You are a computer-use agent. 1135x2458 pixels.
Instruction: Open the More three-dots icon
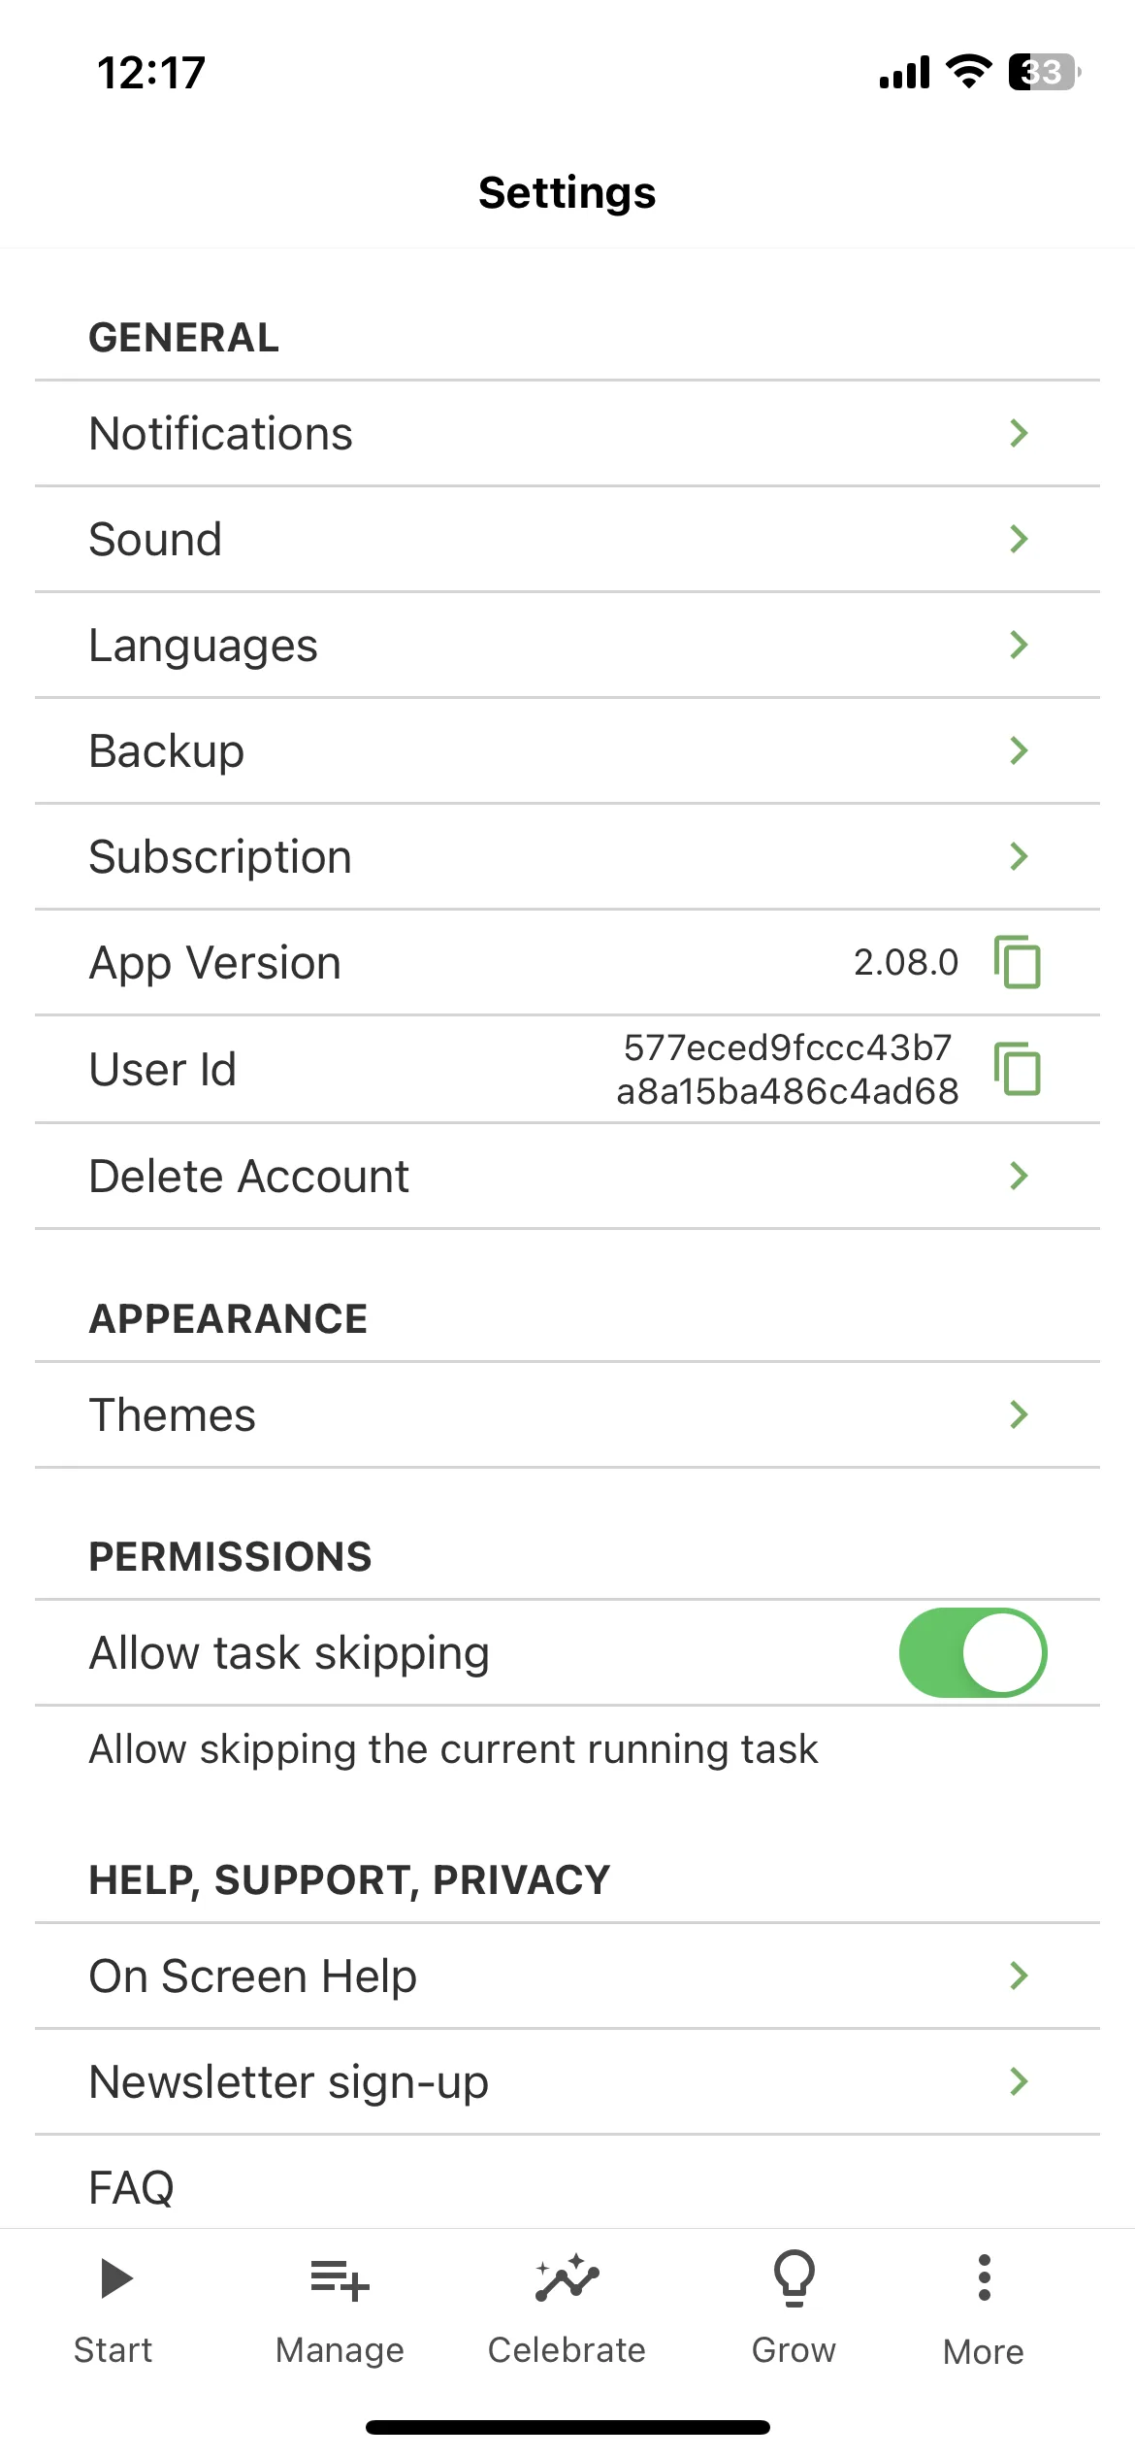click(x=984, y=2277)
